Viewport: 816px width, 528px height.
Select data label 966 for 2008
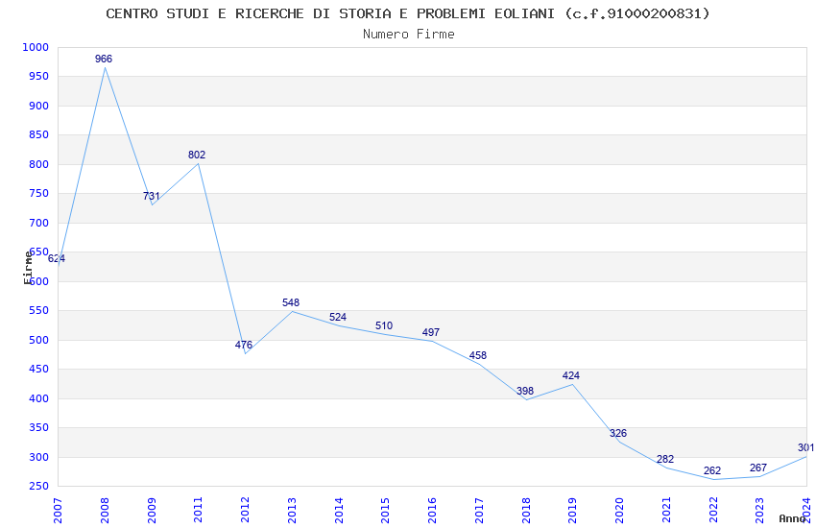104,59
